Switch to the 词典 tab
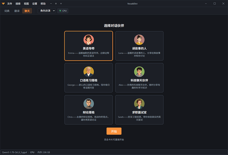 [x=7, y=11]
